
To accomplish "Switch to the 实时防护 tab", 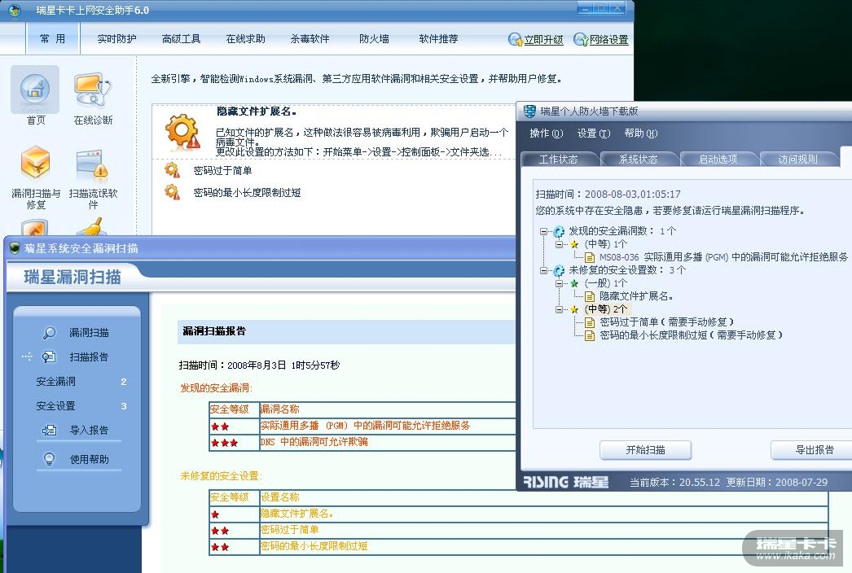I will click(116, 38).
